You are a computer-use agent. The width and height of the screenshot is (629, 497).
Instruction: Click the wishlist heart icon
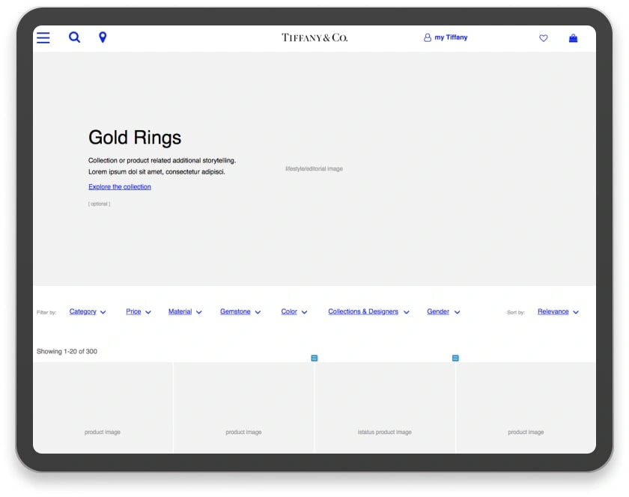(x=543, y=38)
